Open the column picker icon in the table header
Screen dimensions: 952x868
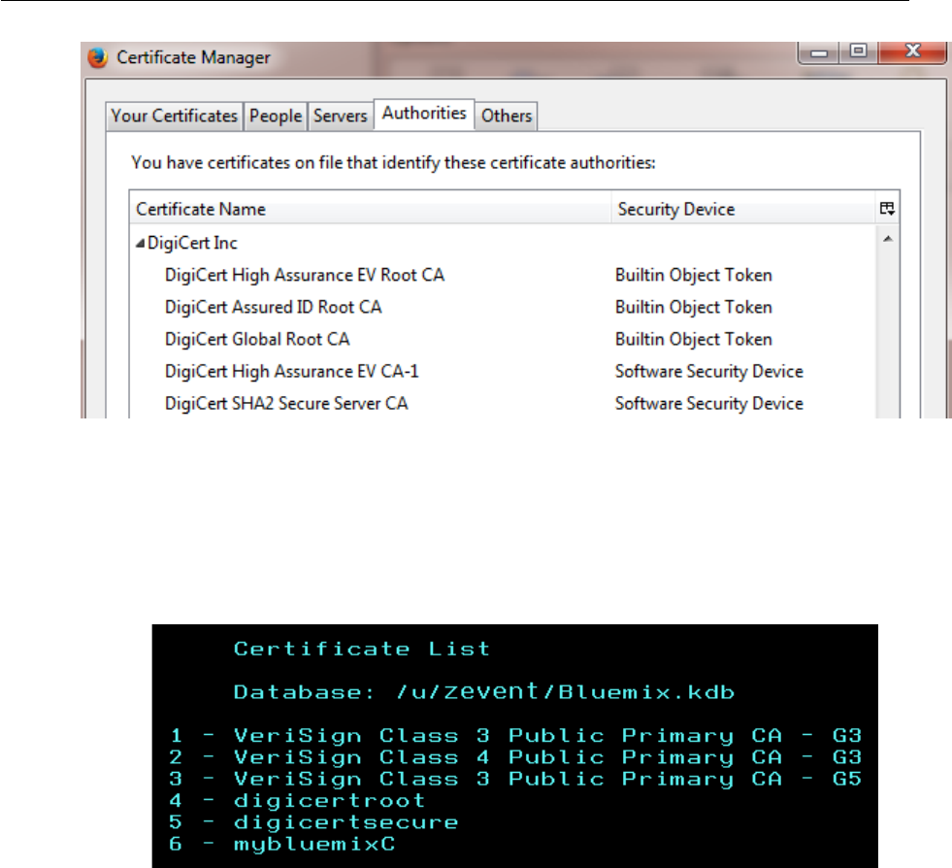click(x=887, y=209)
